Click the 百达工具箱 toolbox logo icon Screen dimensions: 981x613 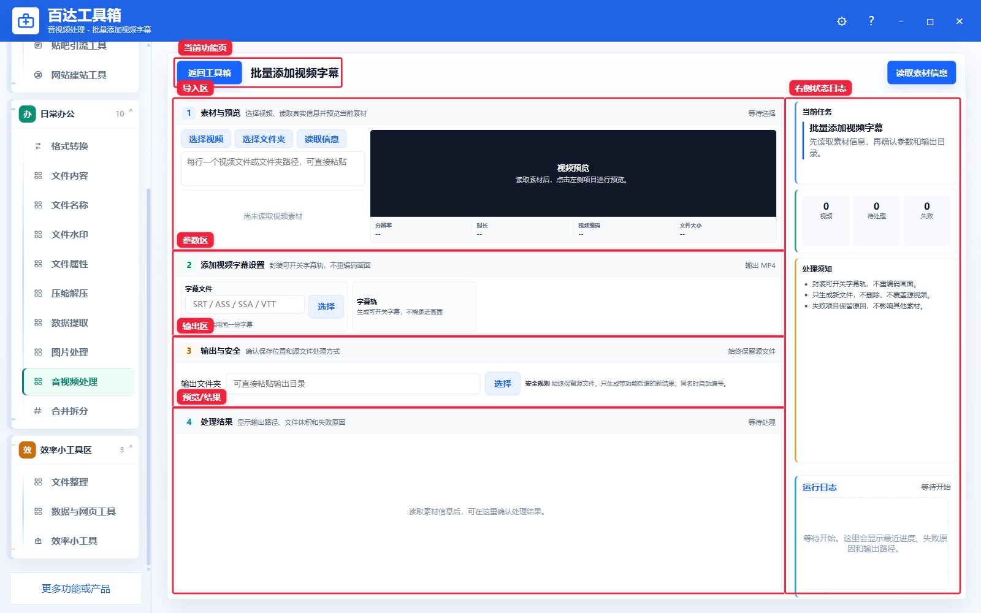[x=26, y=21]
